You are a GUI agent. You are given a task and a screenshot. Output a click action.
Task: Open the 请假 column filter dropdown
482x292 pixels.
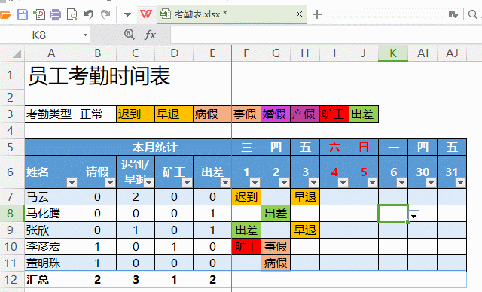(111, 183)
